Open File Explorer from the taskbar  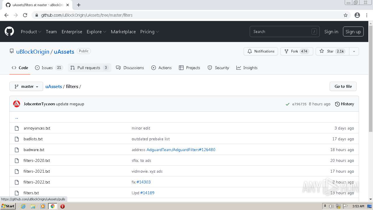[33, 206]
